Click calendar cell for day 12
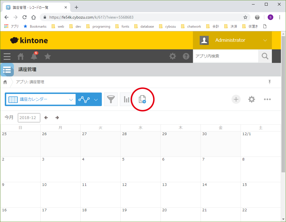The height and width of the screenshot is (222, 286). click(140, 195)
